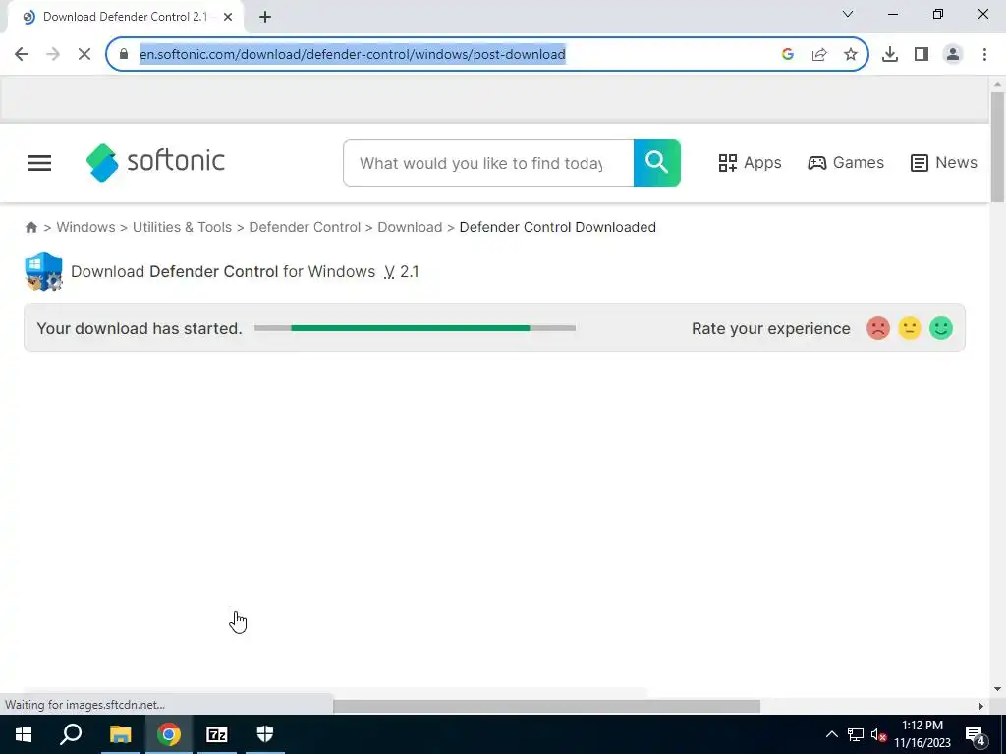The height and width of the screenshot is (754, 1006).
Task: Open the taskbar clock and date
Action: [922, 734]
